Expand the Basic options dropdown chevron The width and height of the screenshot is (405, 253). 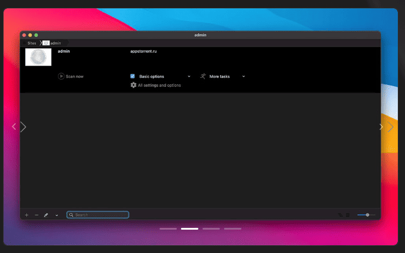click(x=189, y=77)
